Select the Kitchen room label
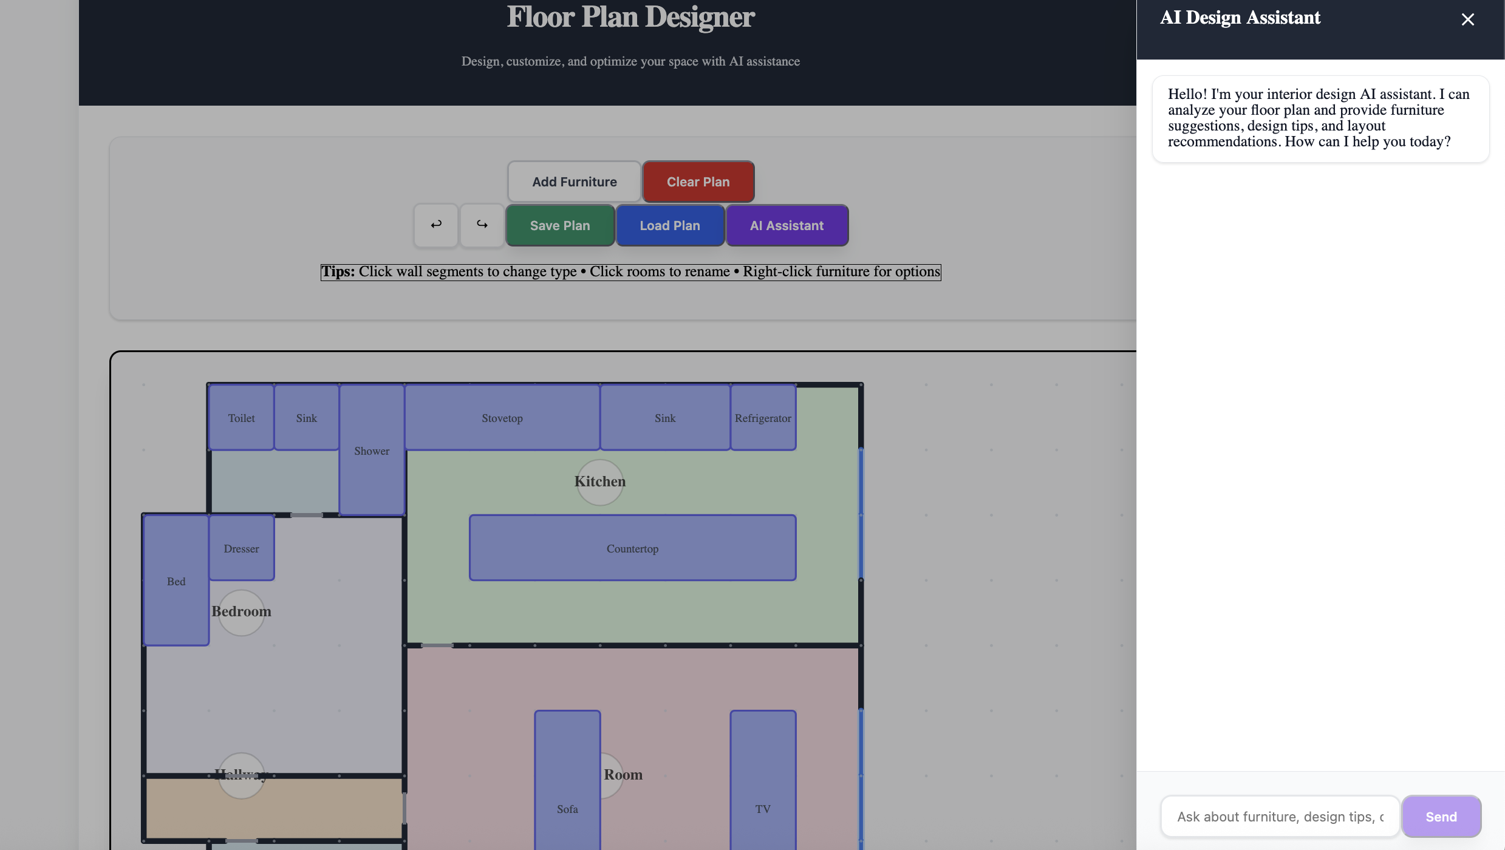Viewport: 1505px width, 850px height. [599, 482]
